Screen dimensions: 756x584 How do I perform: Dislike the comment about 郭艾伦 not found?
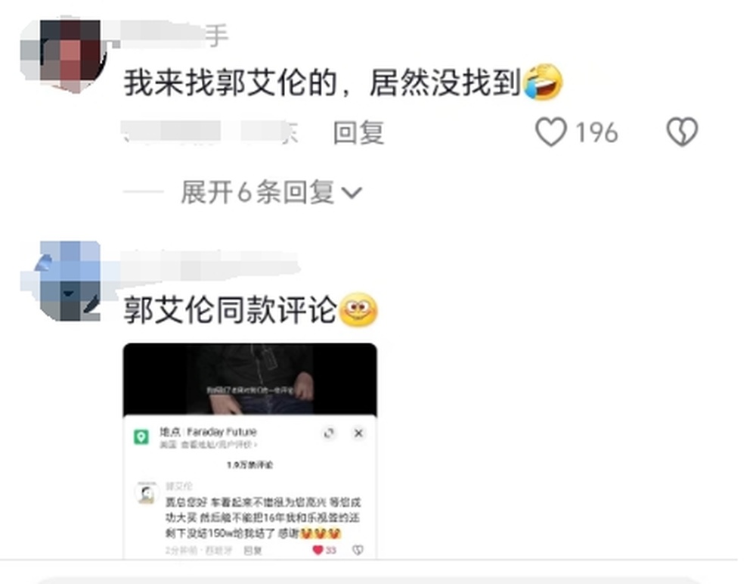click(682, 132)
